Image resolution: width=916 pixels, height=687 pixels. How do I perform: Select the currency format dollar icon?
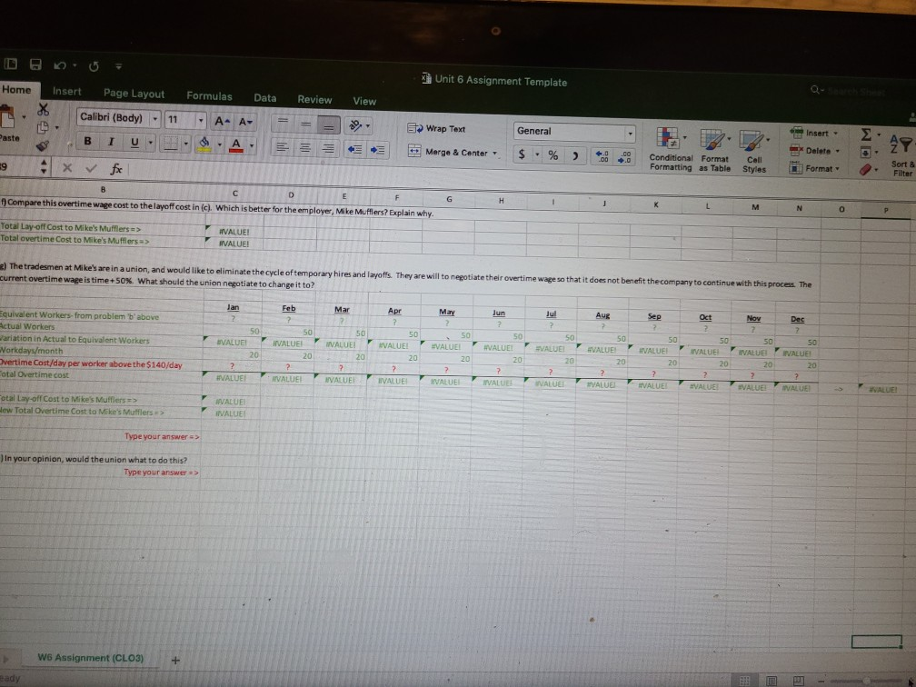pyautogui.click(x=523, y=154)
